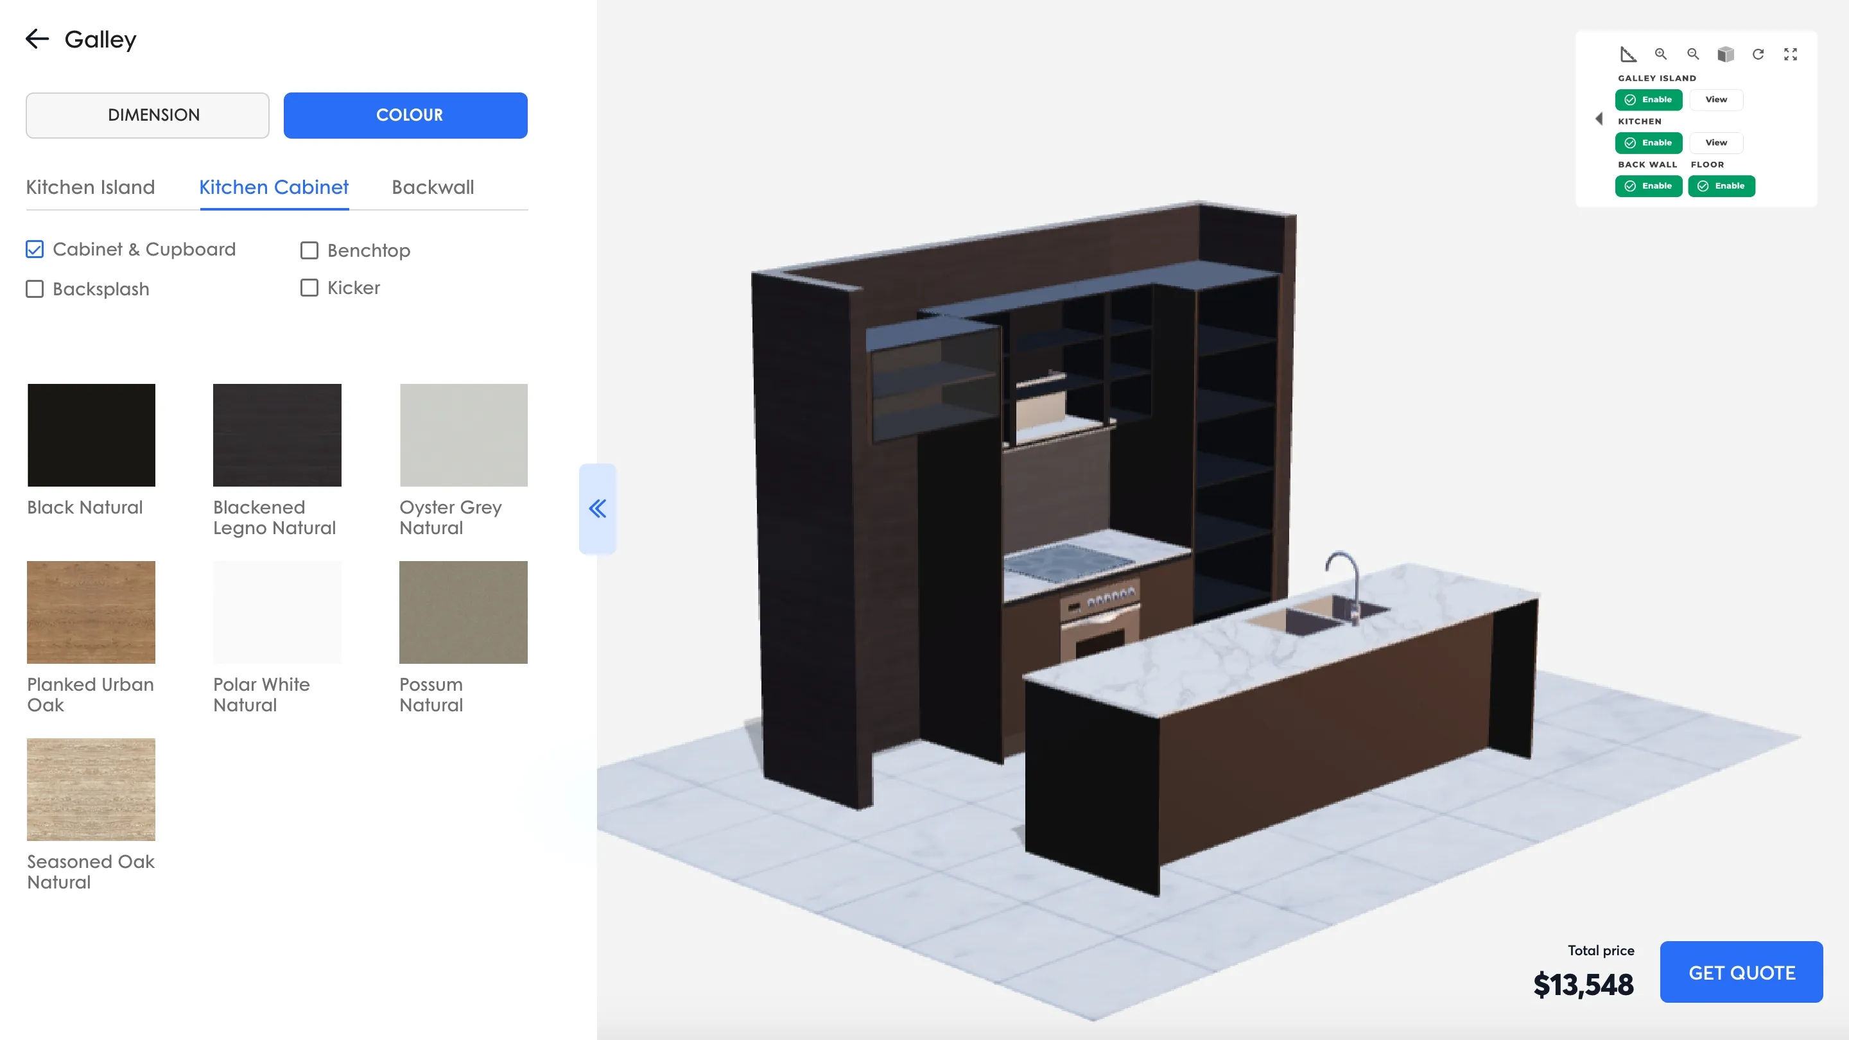This screenshot has width=1849, height=1040.
Task: Toggle the Floor Enable button
Action: 1721,186
